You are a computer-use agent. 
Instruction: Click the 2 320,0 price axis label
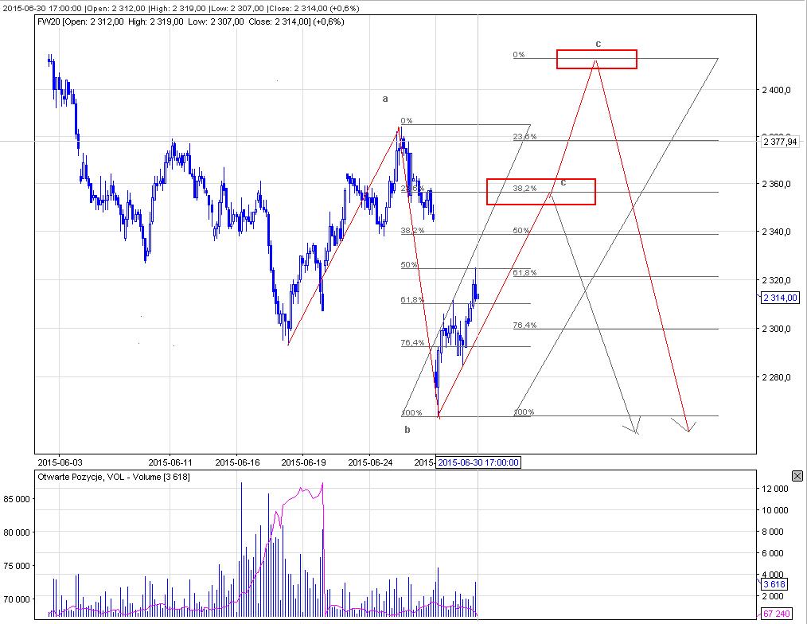click(x=776, y=280)
